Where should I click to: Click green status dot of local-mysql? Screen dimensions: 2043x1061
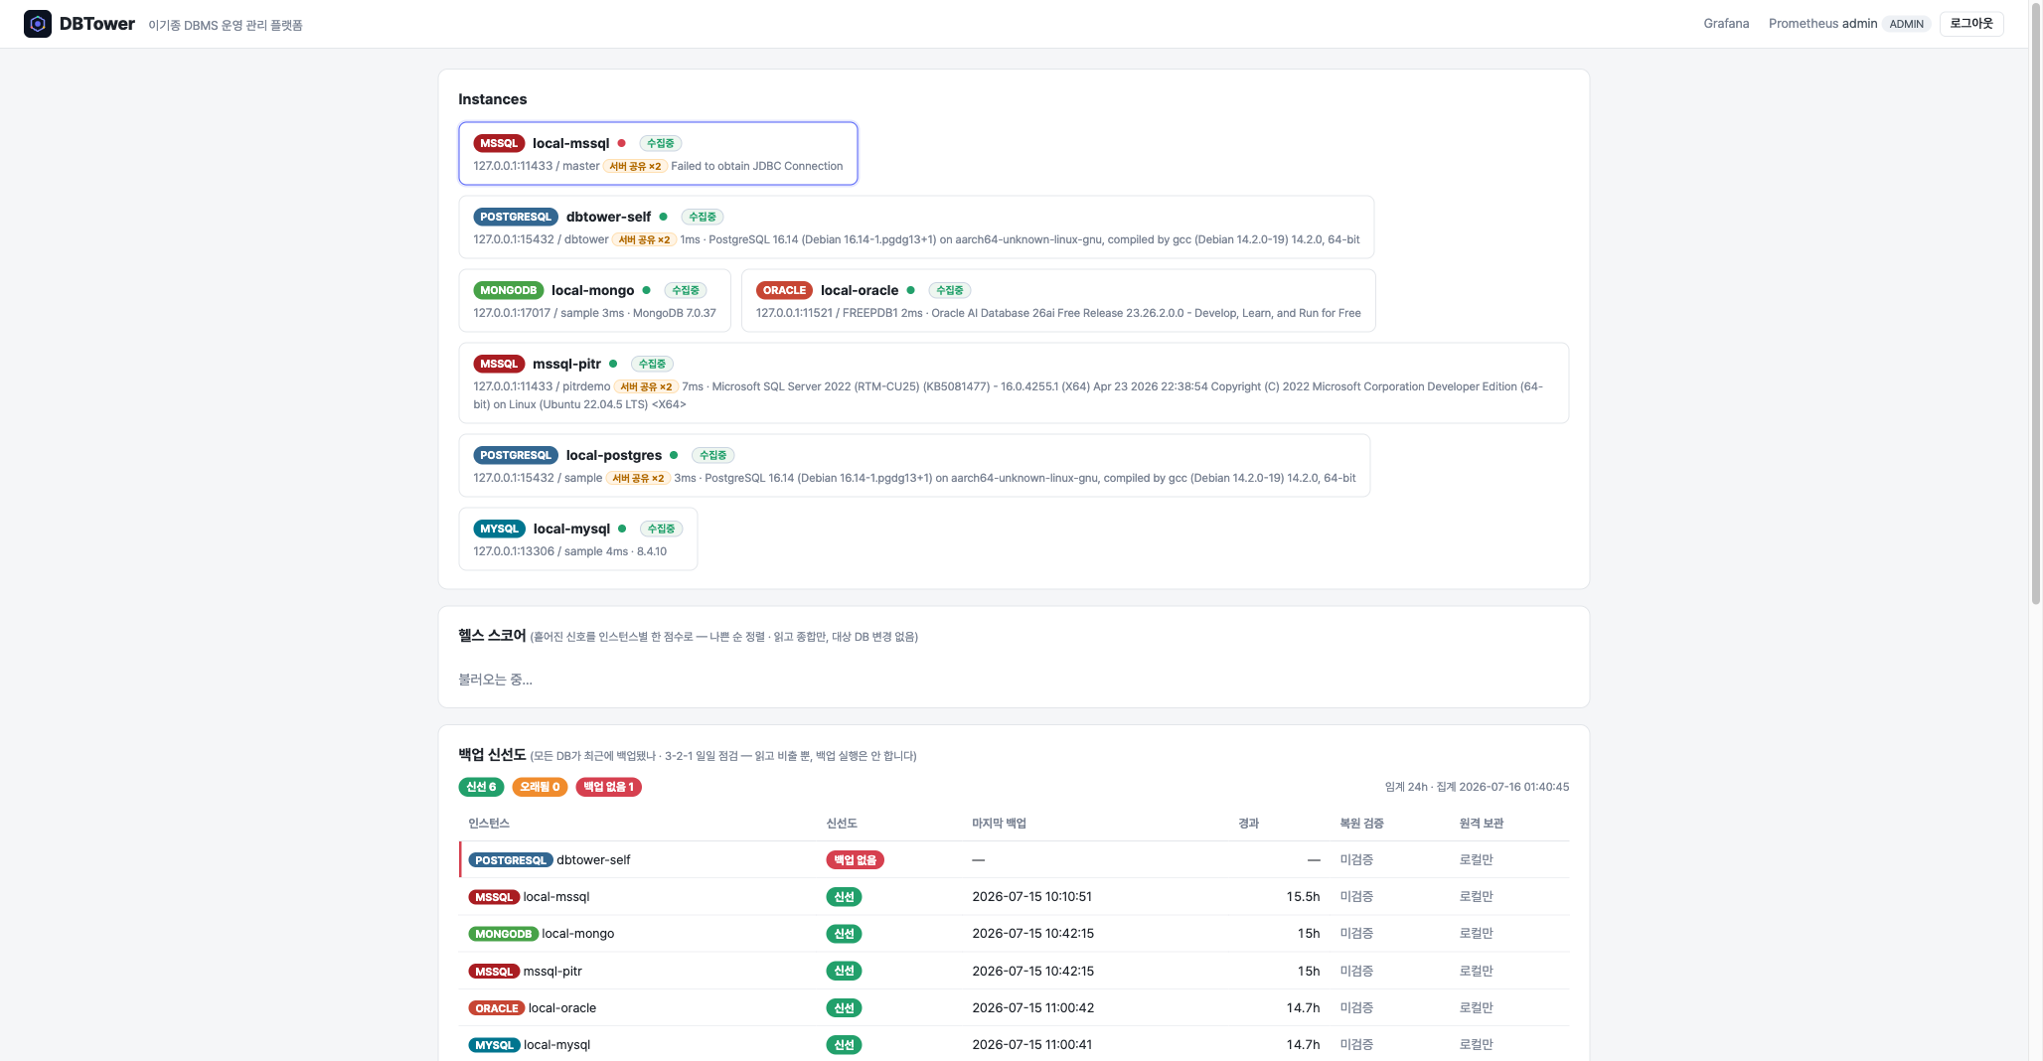click(x=623, y=529)
